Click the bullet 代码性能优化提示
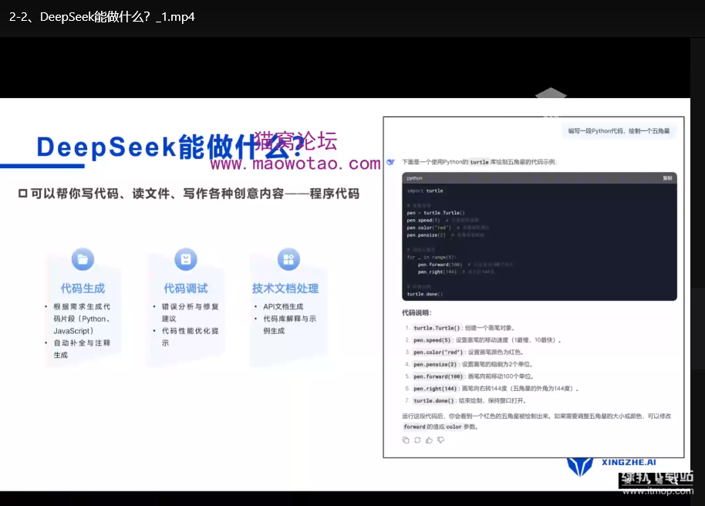Image resolution: width=705 pixels, height=506 pixels. pyautogui.click(x=186, y=336)
